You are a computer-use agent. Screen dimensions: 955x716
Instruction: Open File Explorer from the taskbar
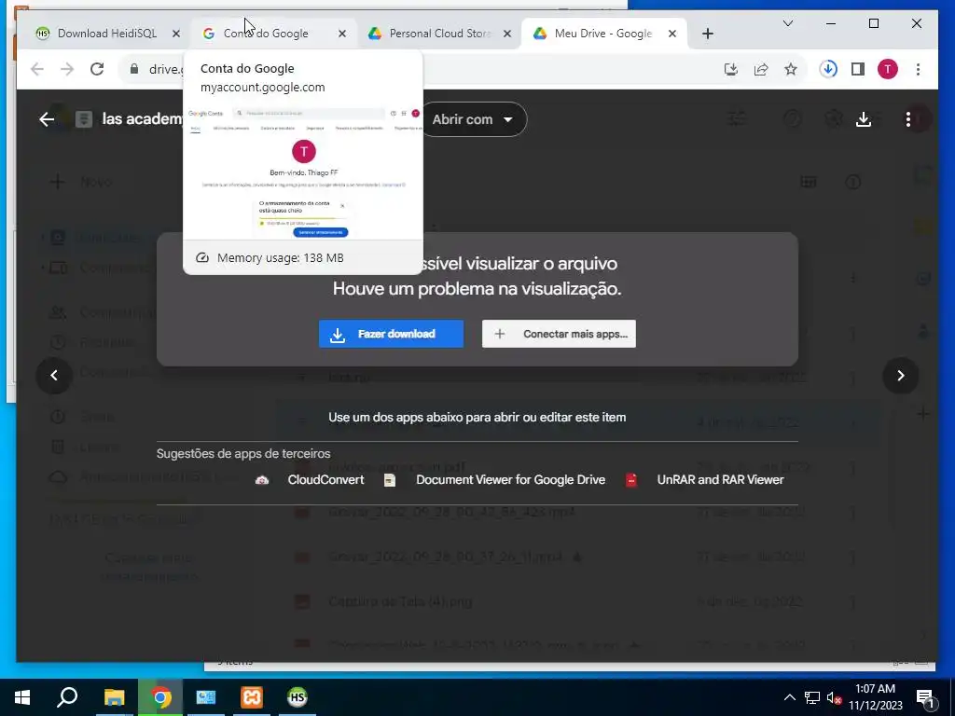click(x=114, y=697)
